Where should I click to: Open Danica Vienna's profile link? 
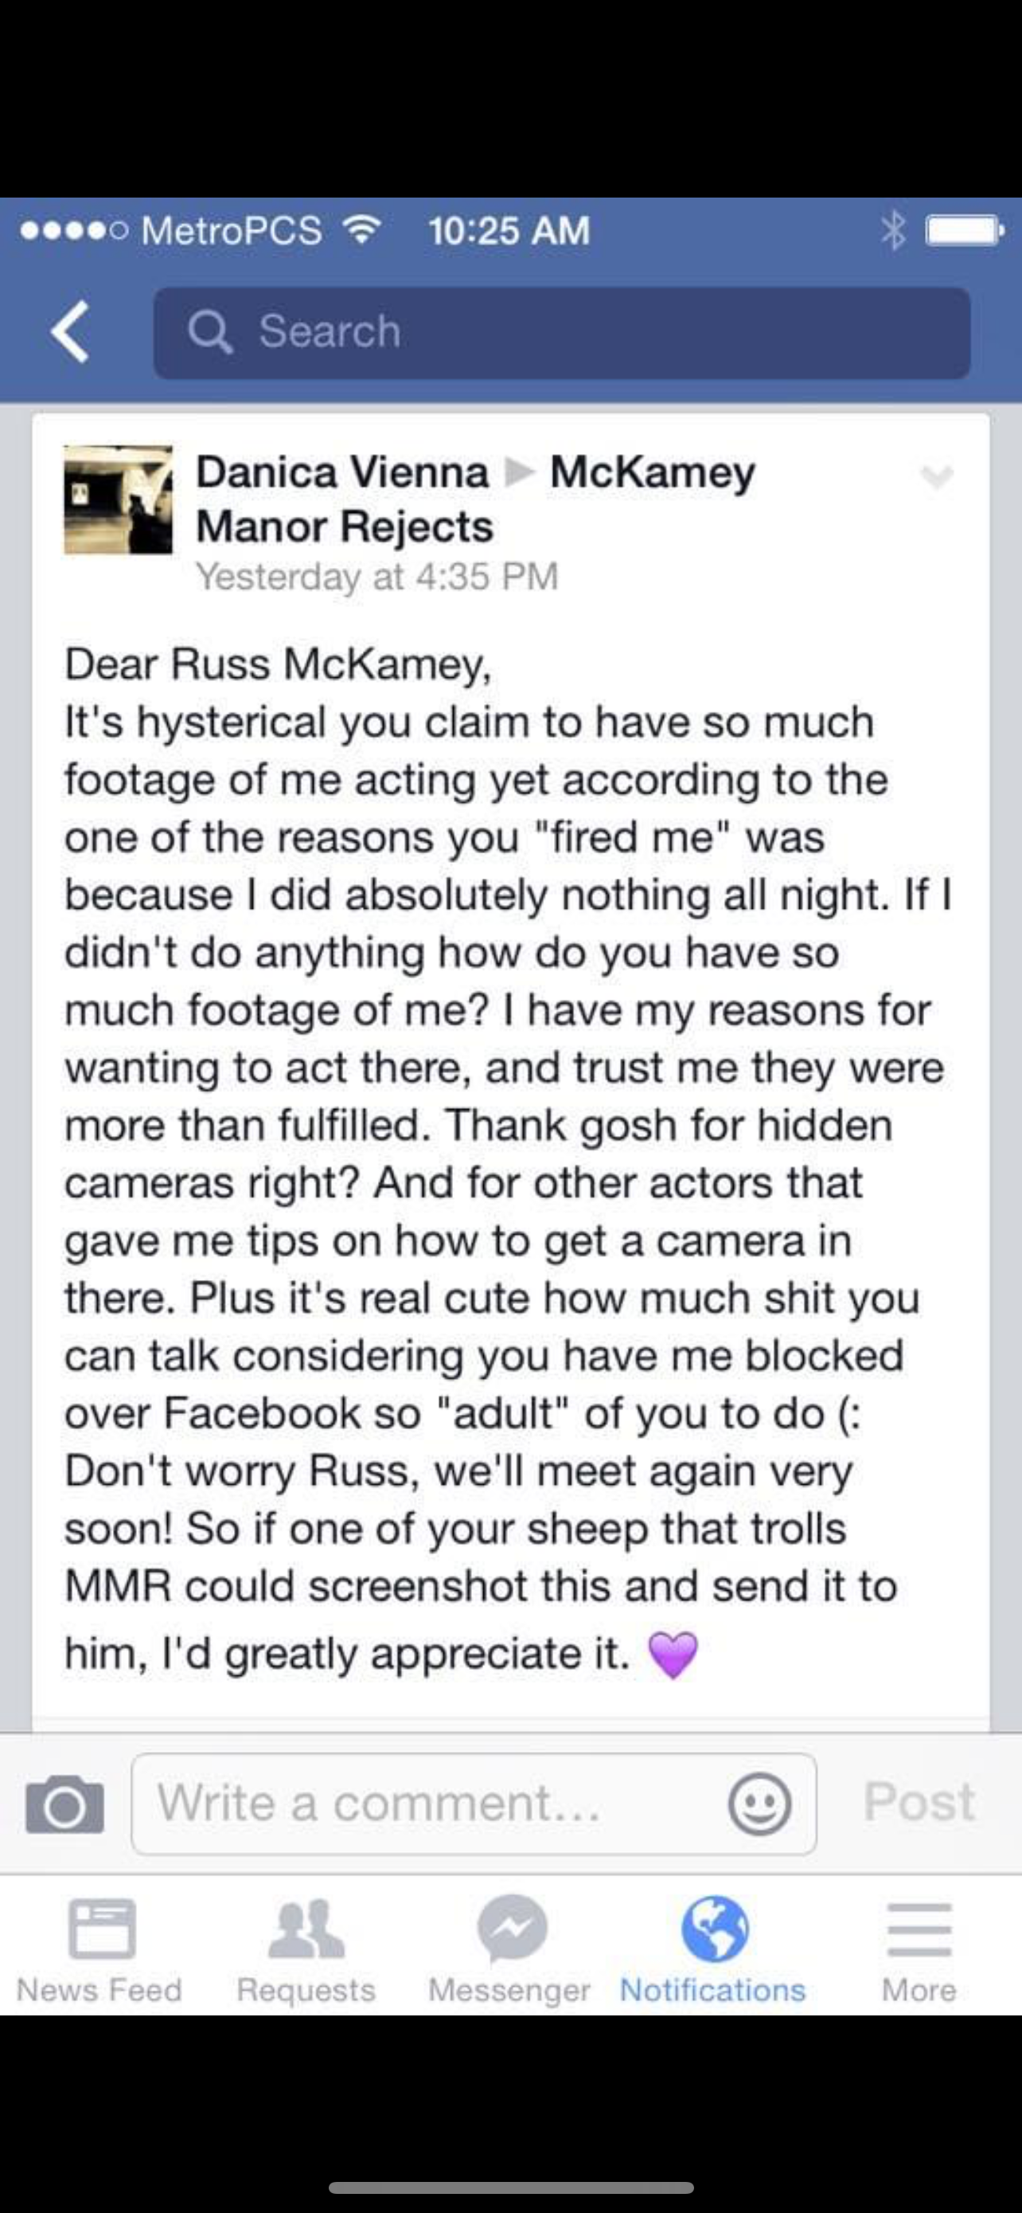click(x=342, y=472)
